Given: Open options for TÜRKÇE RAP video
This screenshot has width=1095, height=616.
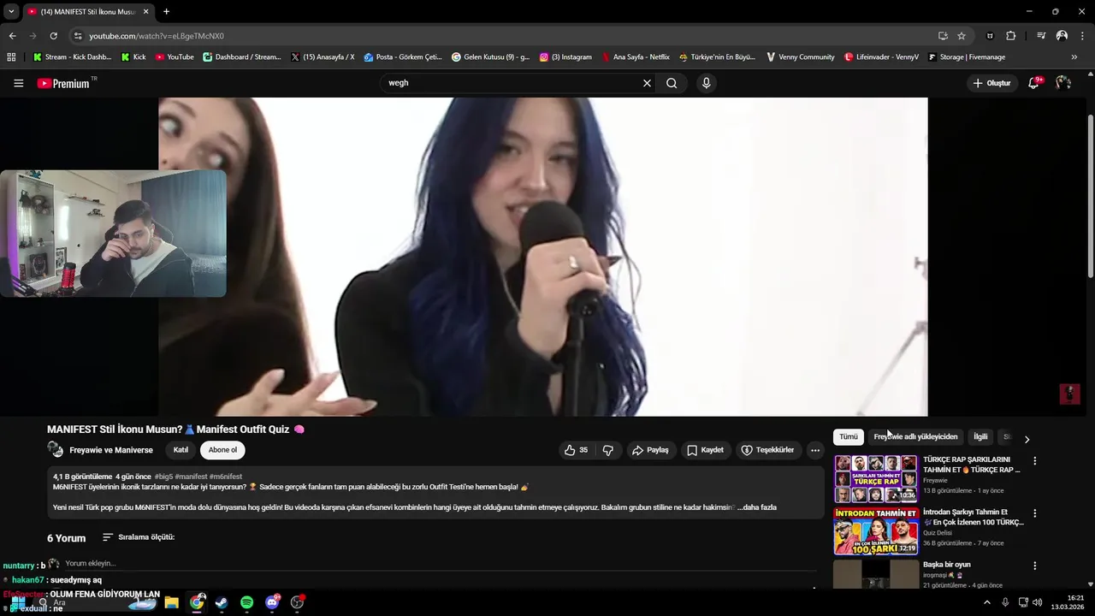Looking at the screenshot, I should pyautogui.click(x=1034, y=460).
